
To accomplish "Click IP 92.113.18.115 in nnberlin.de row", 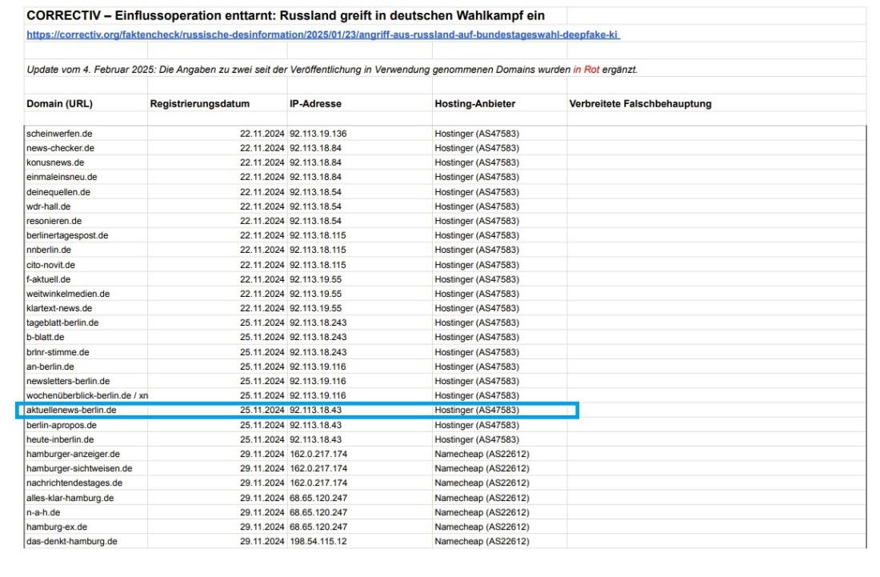I will pyautogui.click(x=318, y=250).
